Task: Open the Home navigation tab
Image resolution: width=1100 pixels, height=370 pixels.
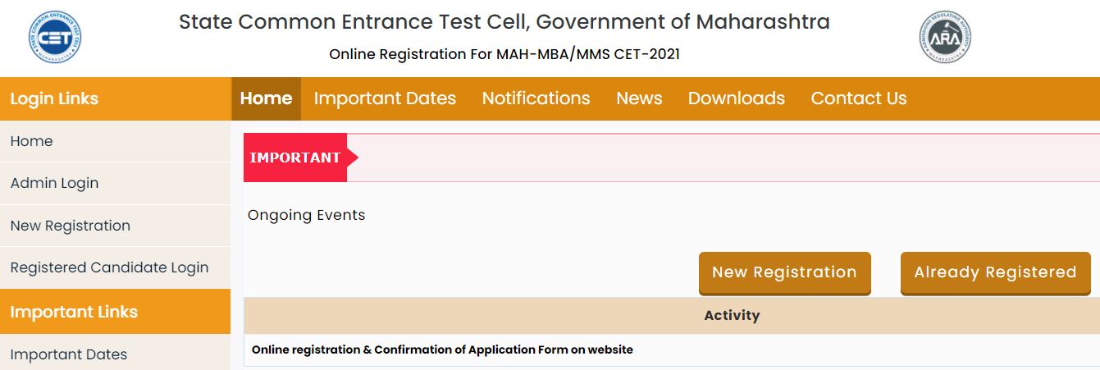Action: click(266, 98)
